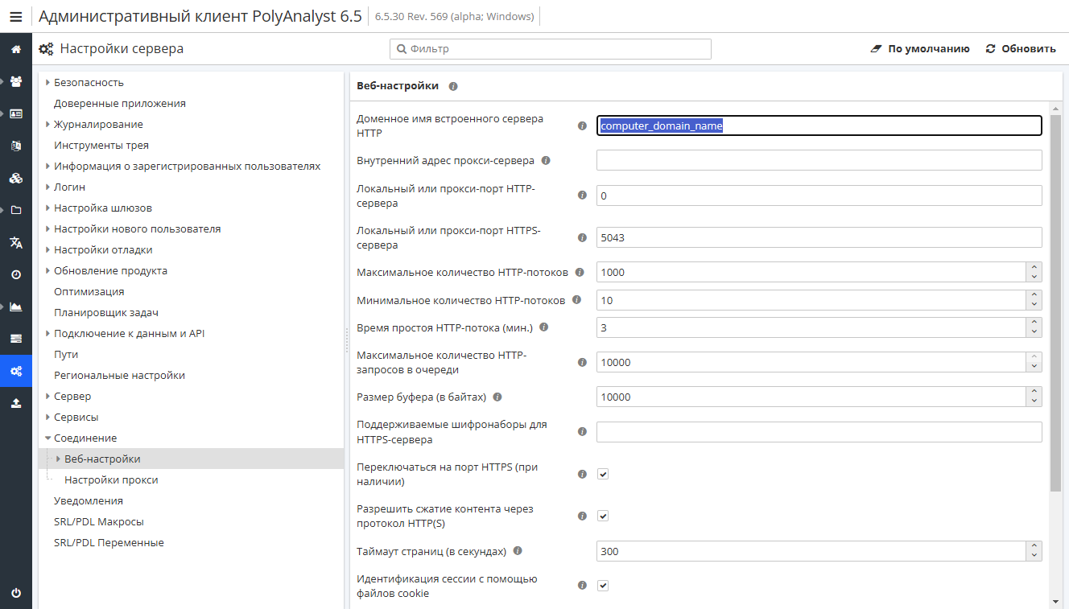Show info for HTTP-запросов в очереди
Screen dimensions: 1069x609
pos(582,362)
